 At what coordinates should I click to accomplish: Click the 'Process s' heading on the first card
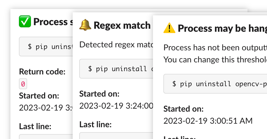pos(53,22)
